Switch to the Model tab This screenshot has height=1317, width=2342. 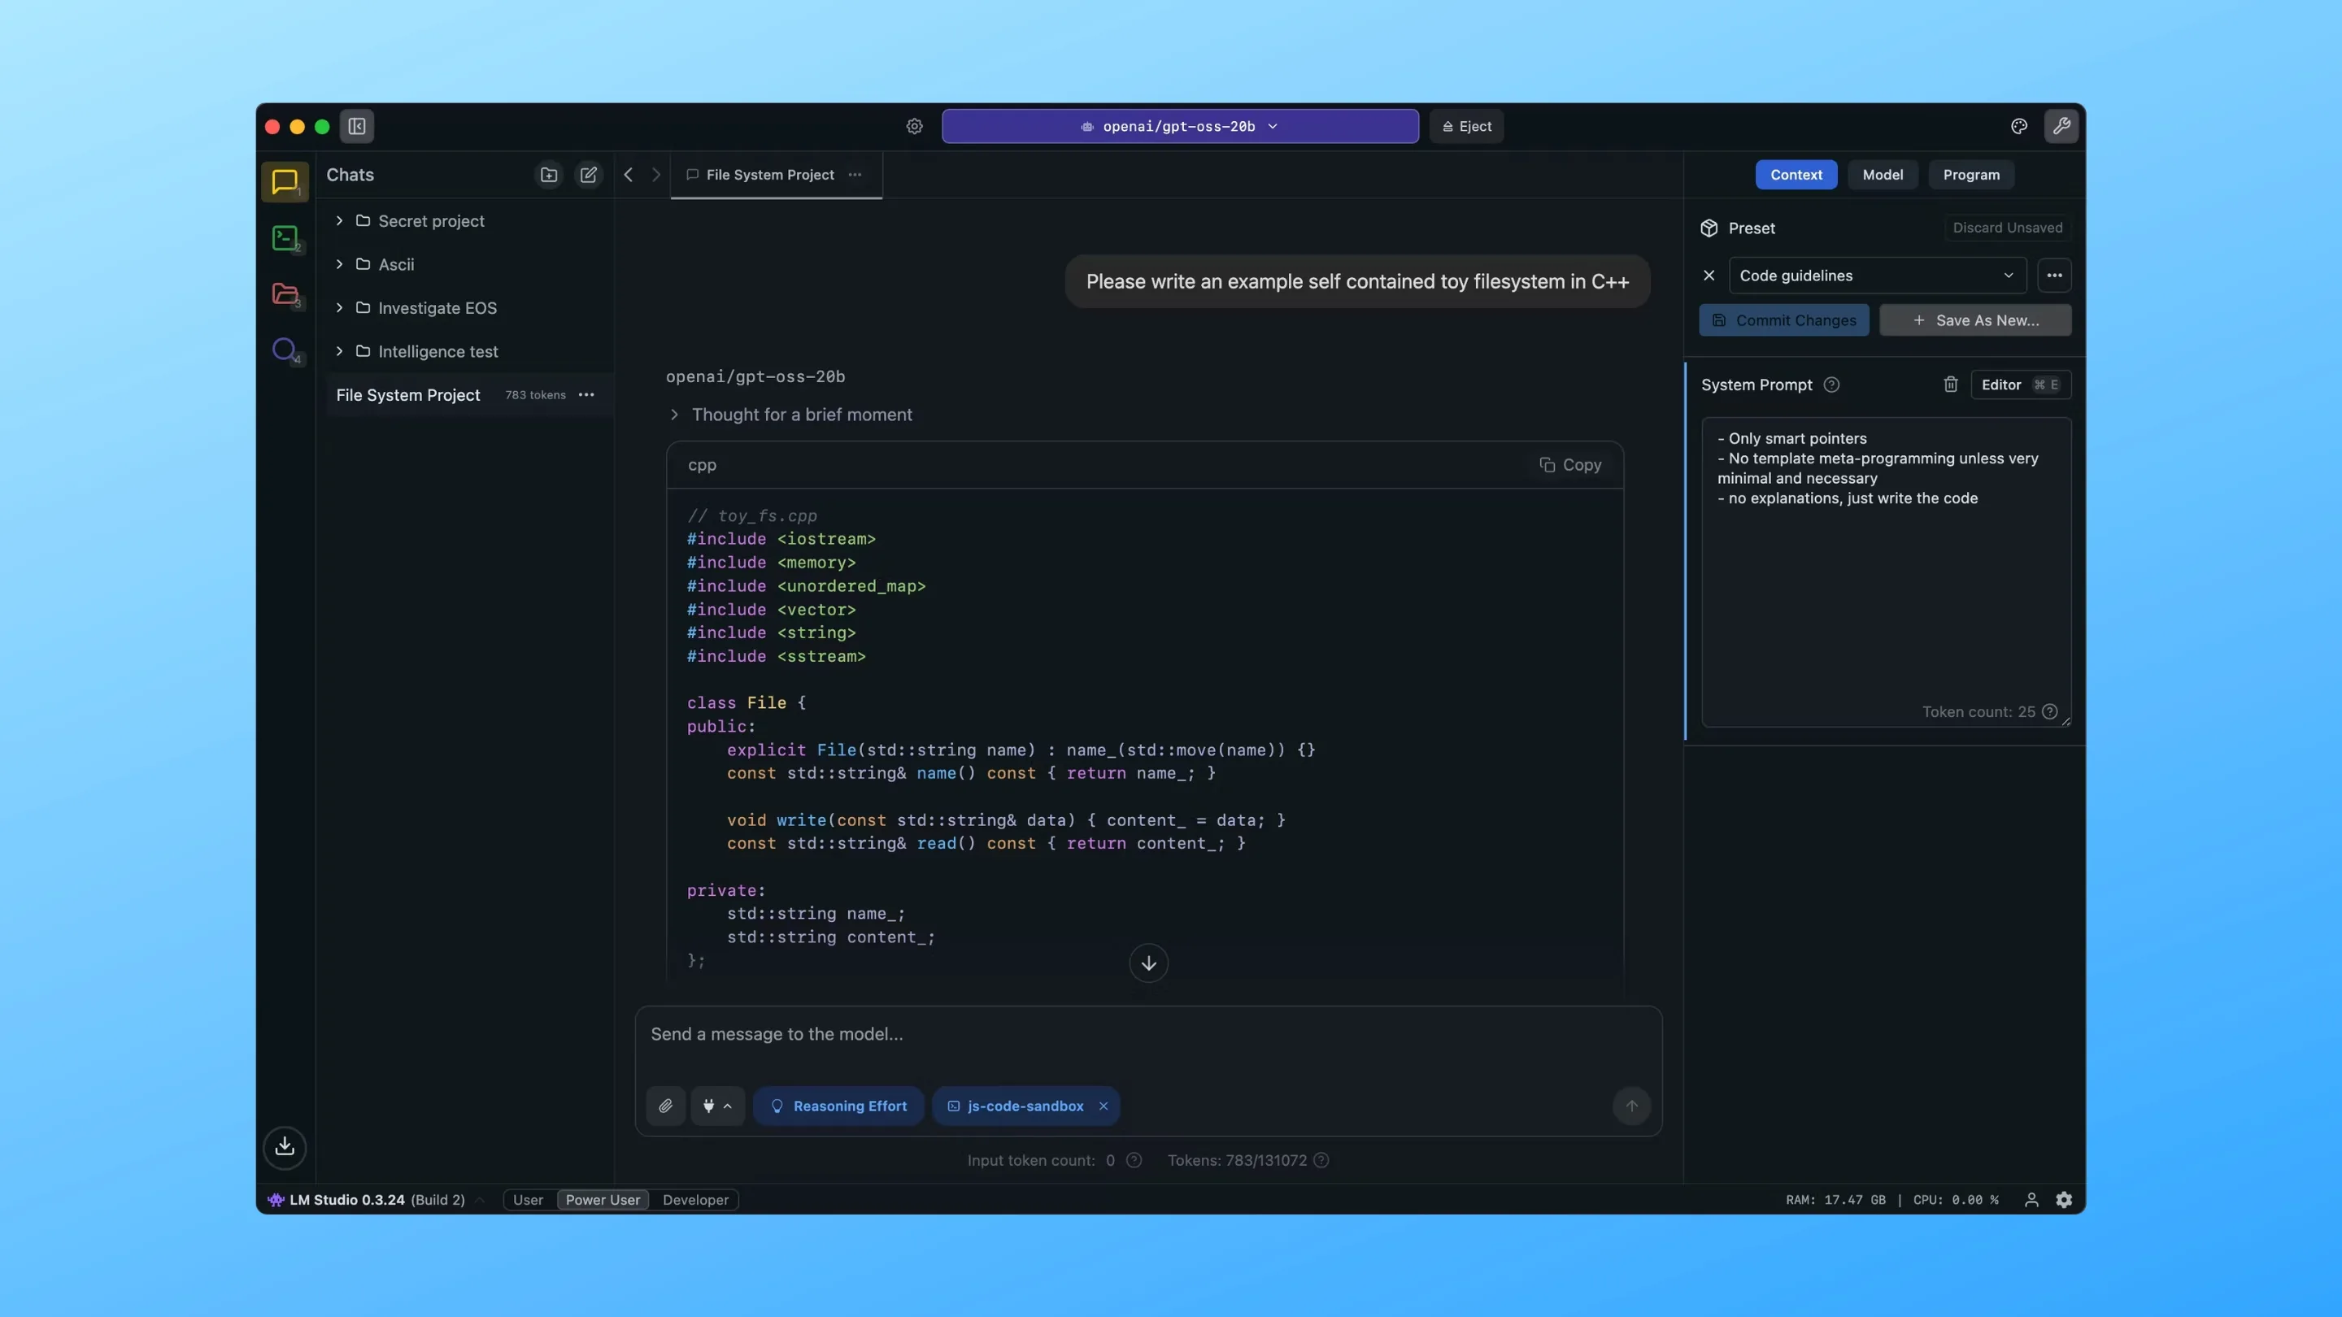[1882, 175]
